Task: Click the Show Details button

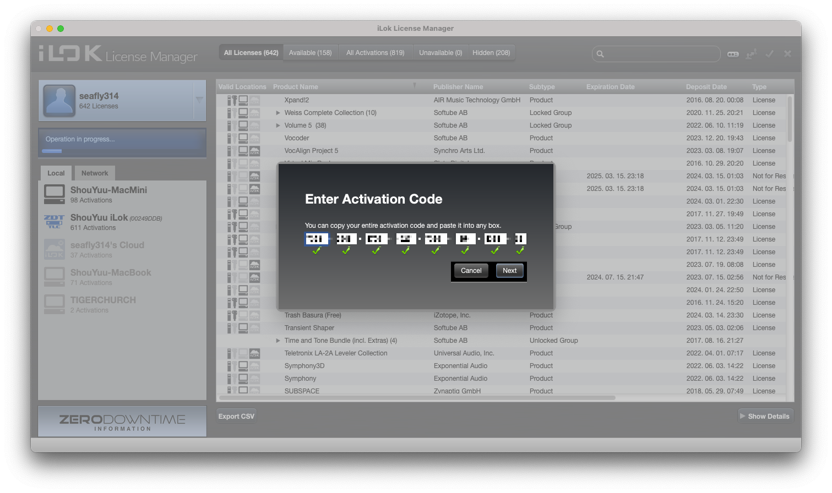Action: [x=765, y=417]
